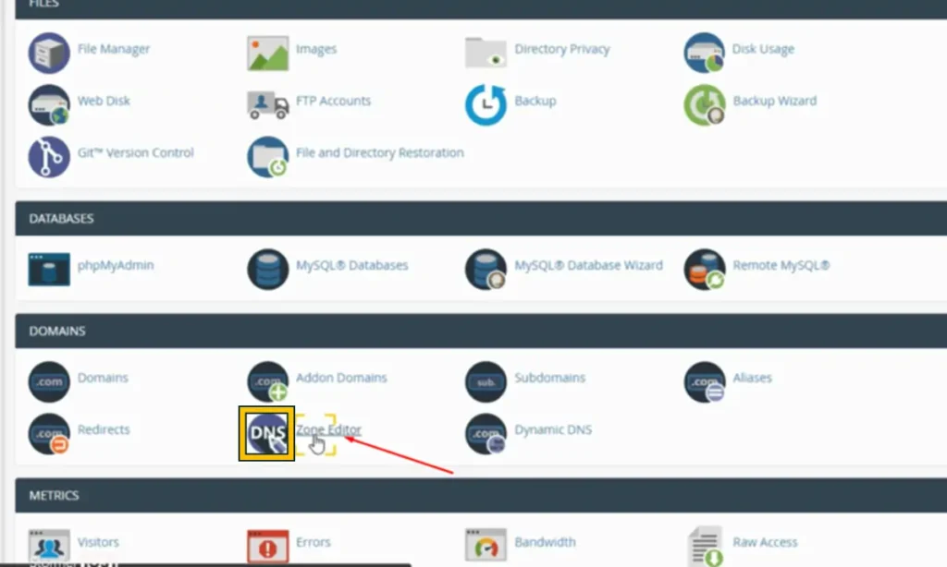
Task: Open the File Manager icon
Action: click(49, 53)
